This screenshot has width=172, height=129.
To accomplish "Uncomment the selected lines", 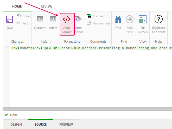I will pos(99,23).
